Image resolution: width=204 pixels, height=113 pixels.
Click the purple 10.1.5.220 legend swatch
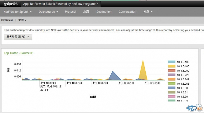[x=172, y=75]
